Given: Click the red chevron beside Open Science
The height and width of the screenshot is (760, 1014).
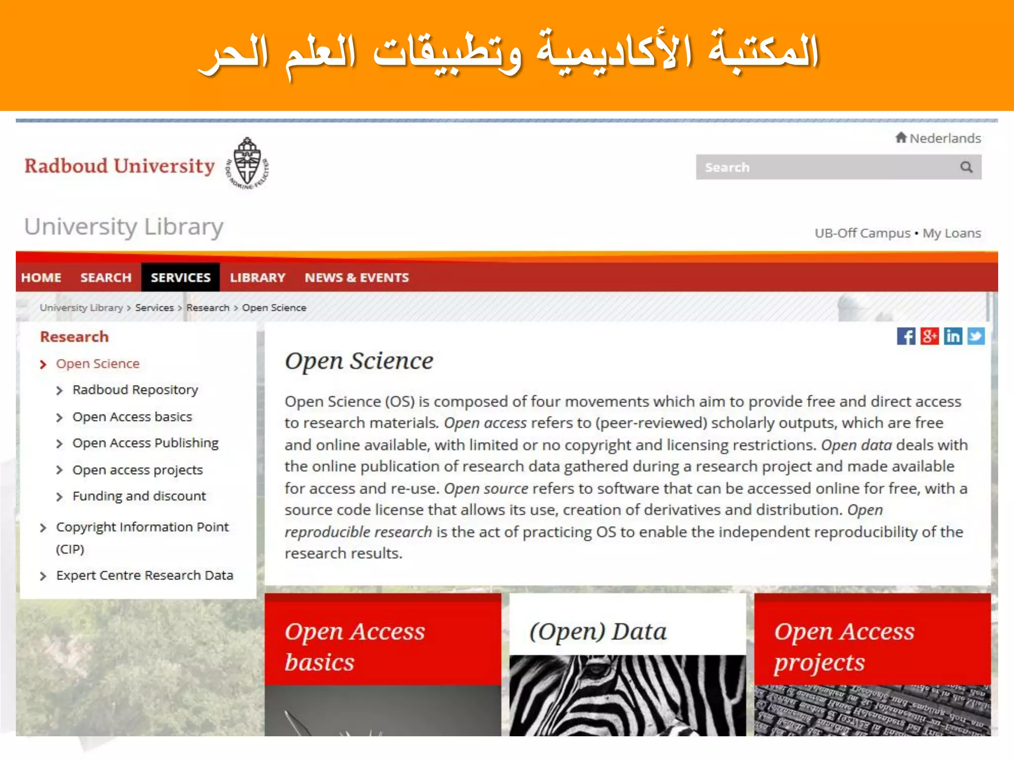Looking at the screenshot, I should tap(43, 365).
